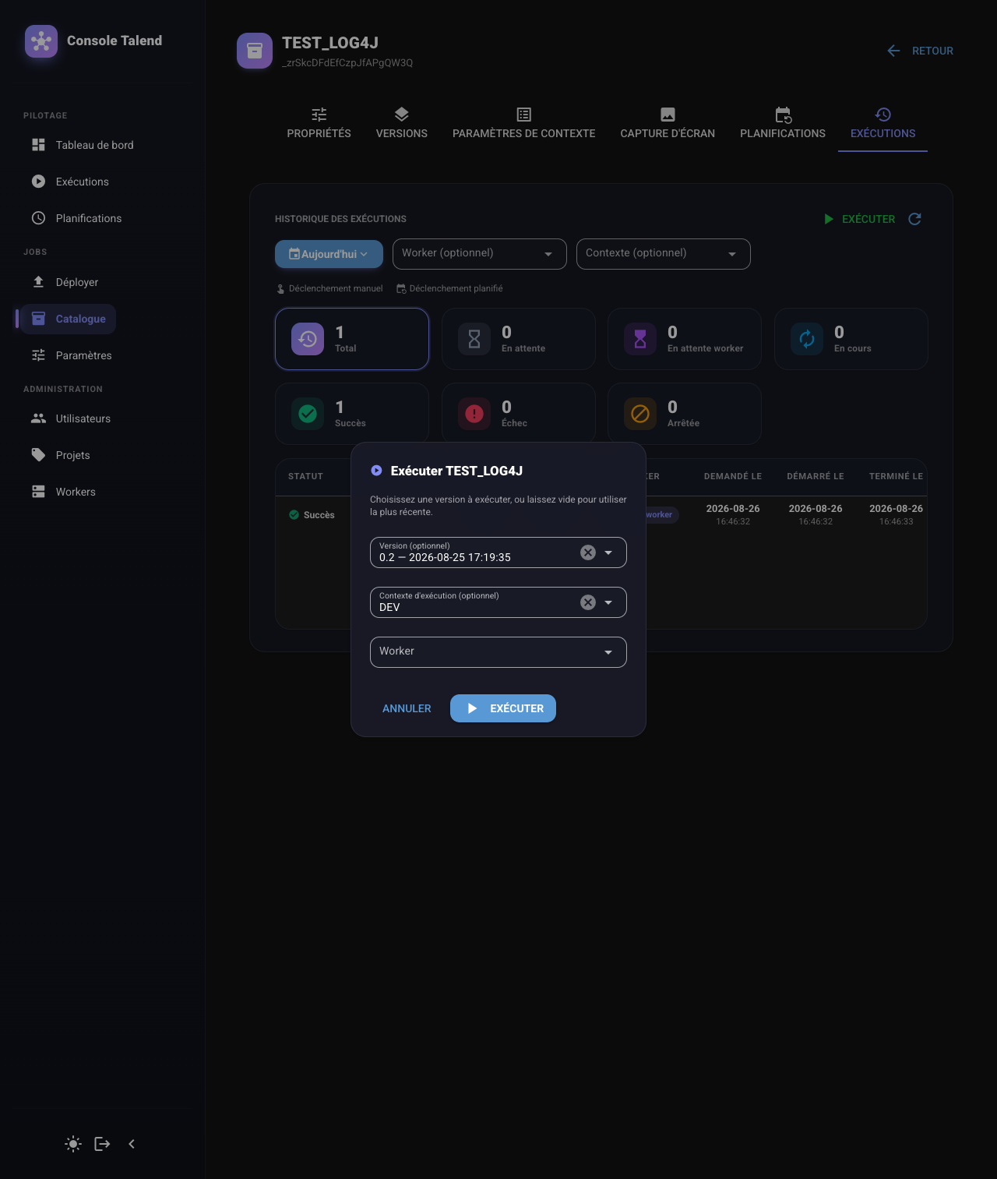
Task: Navigate to Utilisateurs
Action: coord(71,418)
